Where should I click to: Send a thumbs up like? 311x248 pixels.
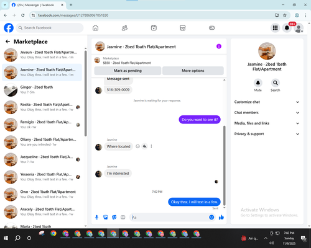[221, 217]
